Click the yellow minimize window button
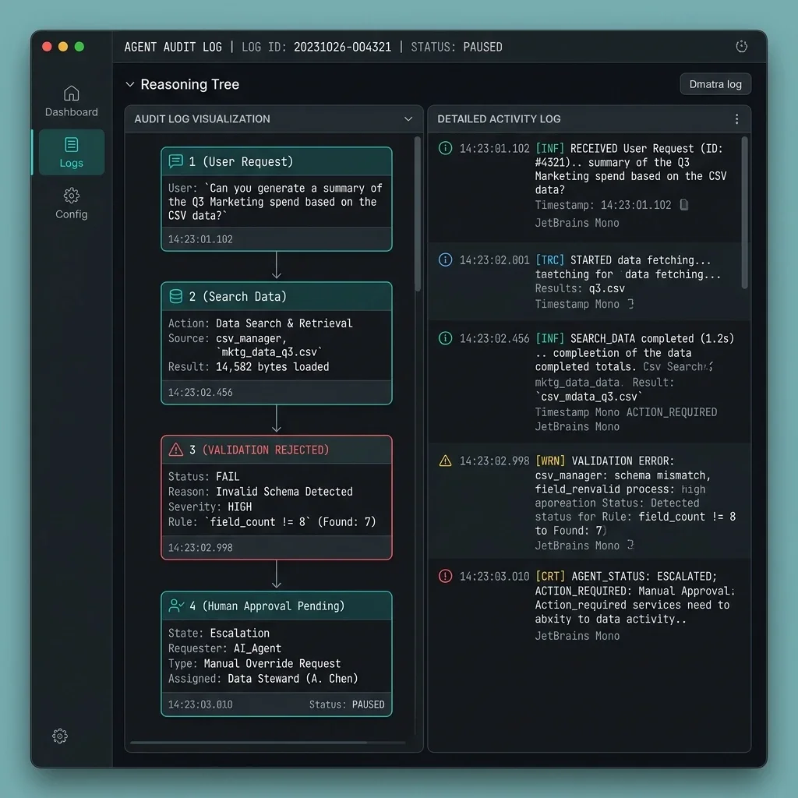Screen dimensions: 798x798 pyautogui.click(x=63, y=46)
